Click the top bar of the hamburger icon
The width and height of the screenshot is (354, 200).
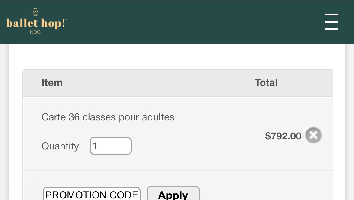click(331, 14)
